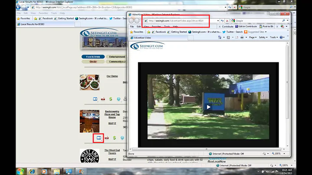Click the help icon in popup command bar

(281, 37)
